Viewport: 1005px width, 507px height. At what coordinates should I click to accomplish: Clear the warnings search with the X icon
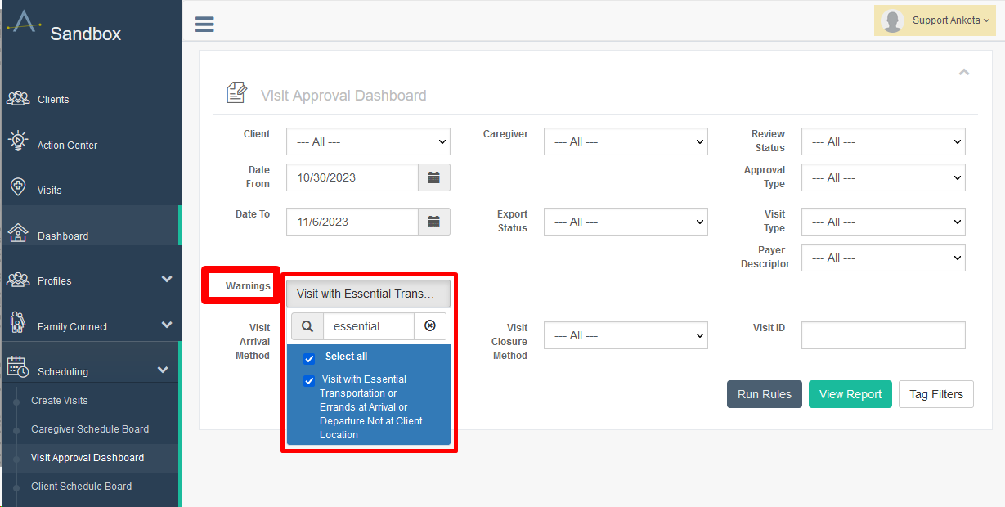pos(430,326)
